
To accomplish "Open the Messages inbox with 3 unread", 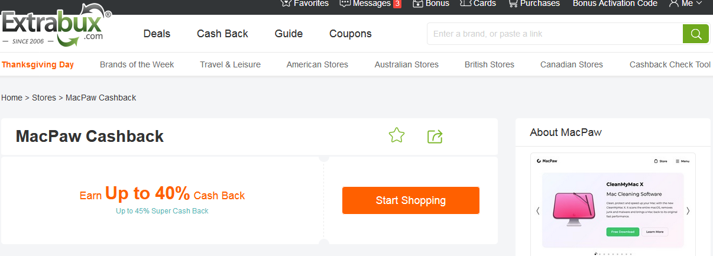I will (371, 4).
